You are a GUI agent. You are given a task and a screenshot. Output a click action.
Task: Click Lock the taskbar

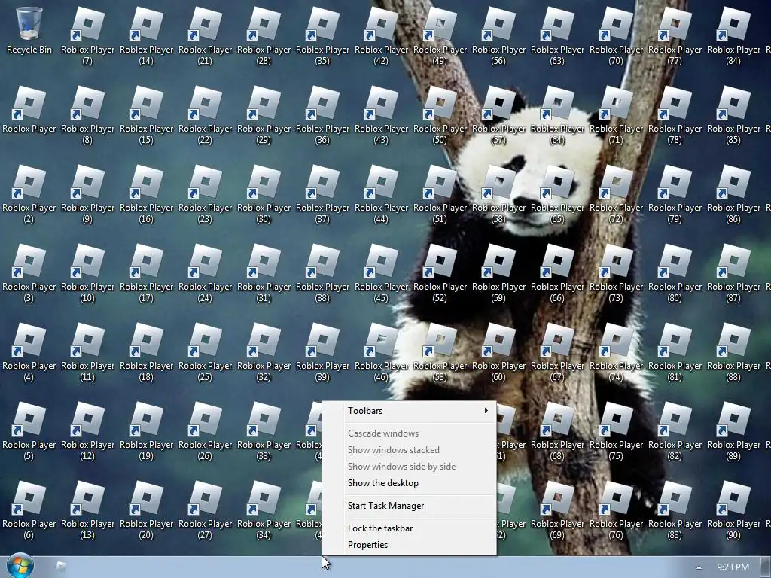pos(409,528)
